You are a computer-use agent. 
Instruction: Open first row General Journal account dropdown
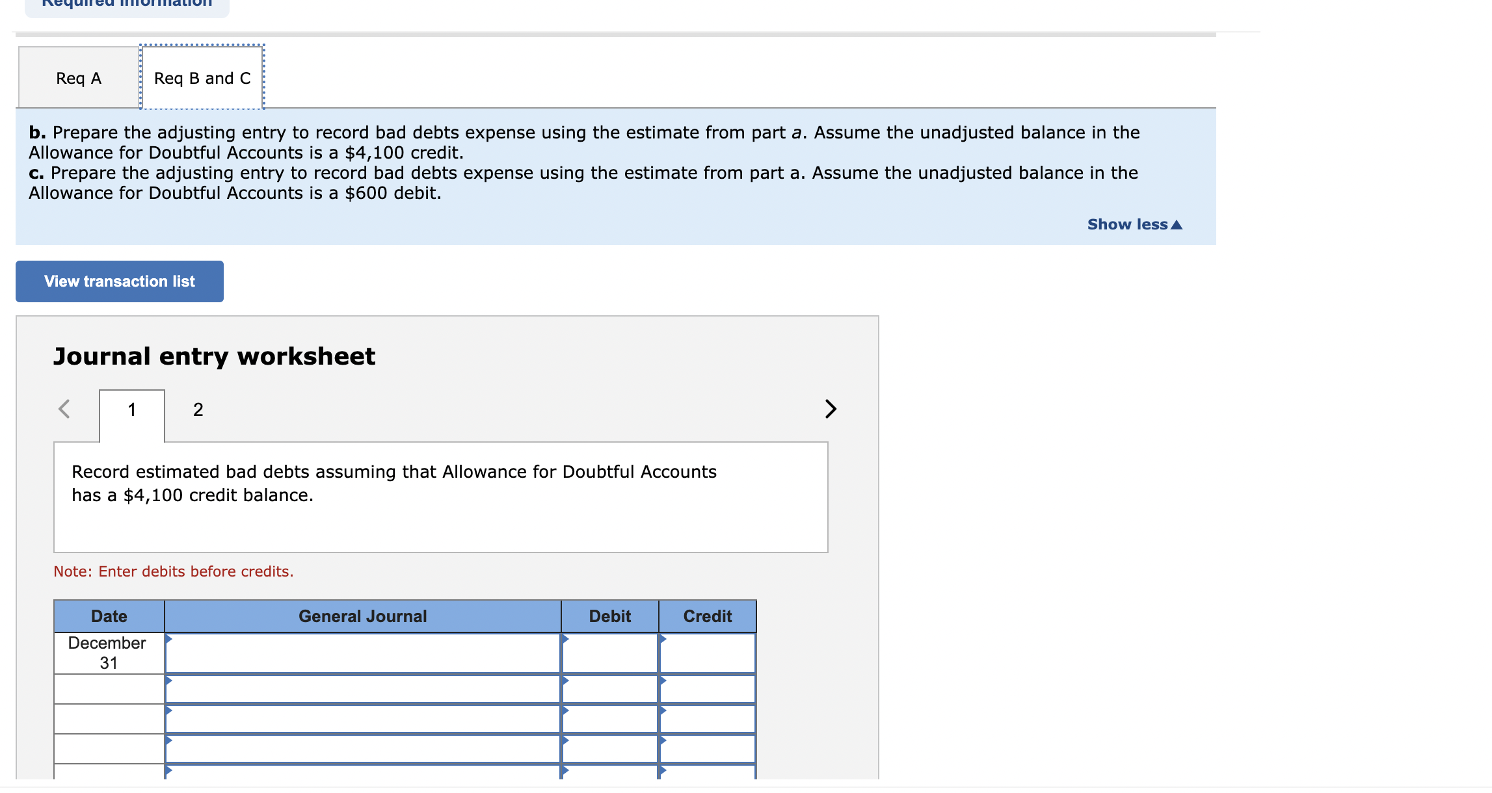363,653
